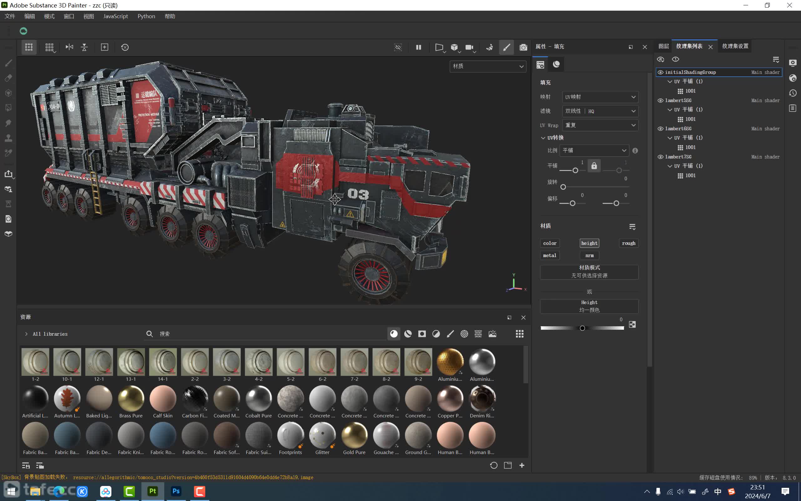Toggle the tiling lock ratio button
Image resolution: width=801 pixels, height=501 pixels.
tap(594, 166)
